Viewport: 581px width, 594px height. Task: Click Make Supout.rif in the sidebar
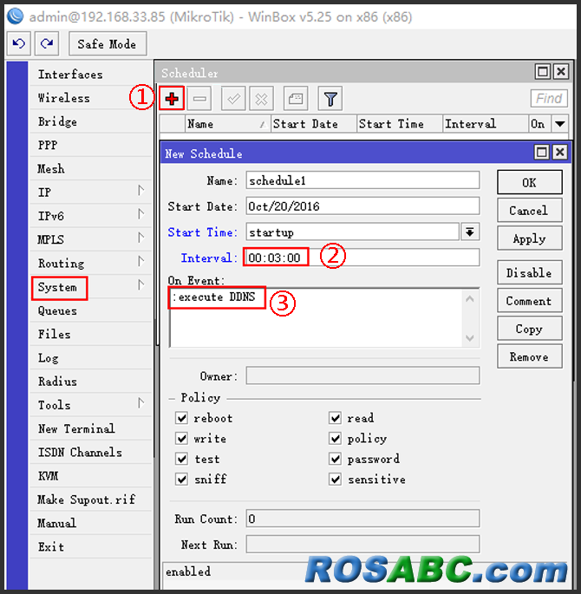coord(90,499)
